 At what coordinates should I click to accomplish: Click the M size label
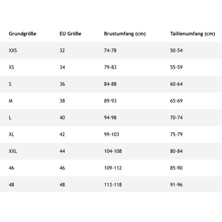11,101
